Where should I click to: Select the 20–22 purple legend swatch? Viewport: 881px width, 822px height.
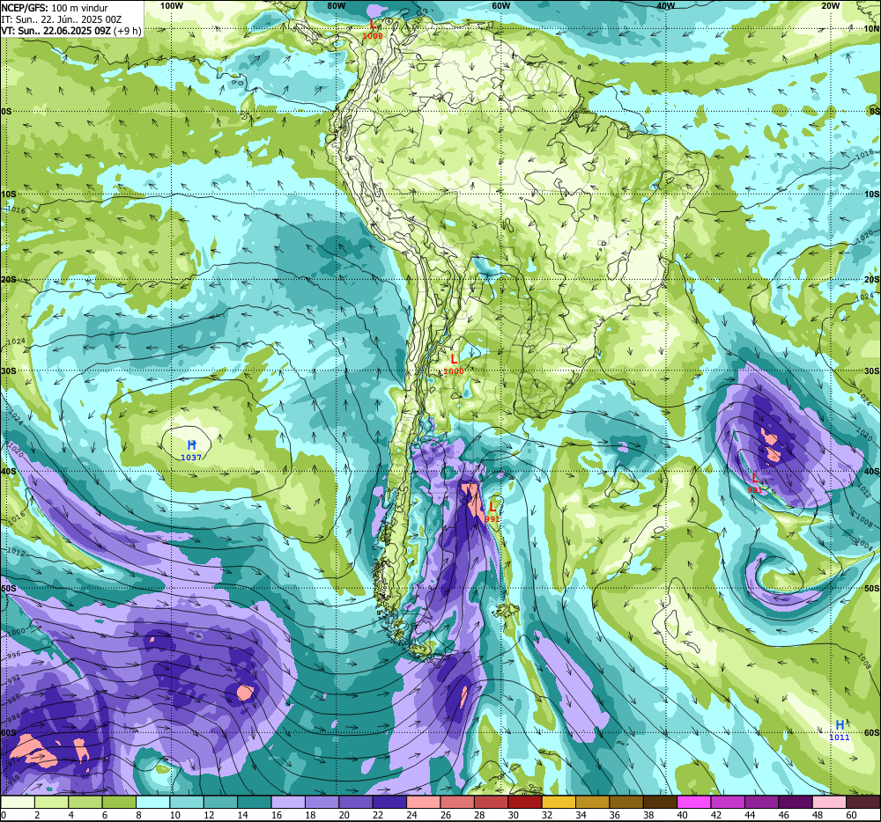[x=356, y=803]
